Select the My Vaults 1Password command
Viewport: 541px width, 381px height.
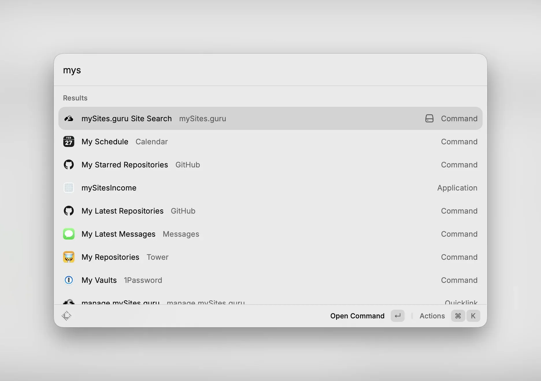point(99,280)
